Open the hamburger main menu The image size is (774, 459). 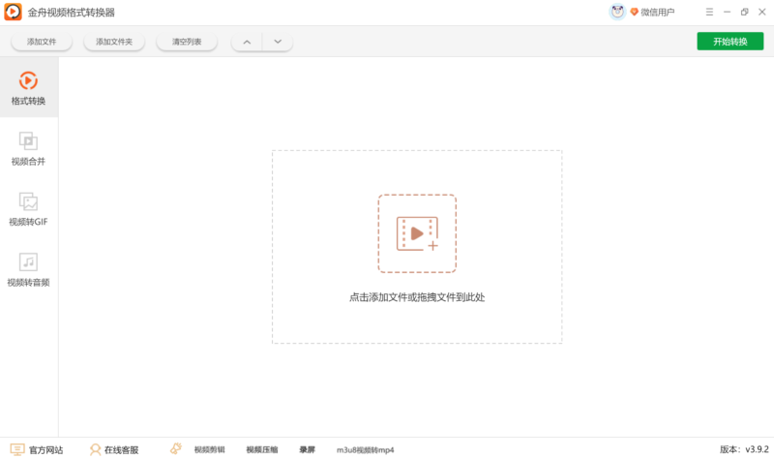(x=710, y=13)
